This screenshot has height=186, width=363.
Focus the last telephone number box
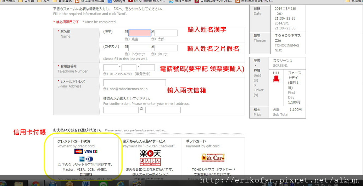pos(147,68)
